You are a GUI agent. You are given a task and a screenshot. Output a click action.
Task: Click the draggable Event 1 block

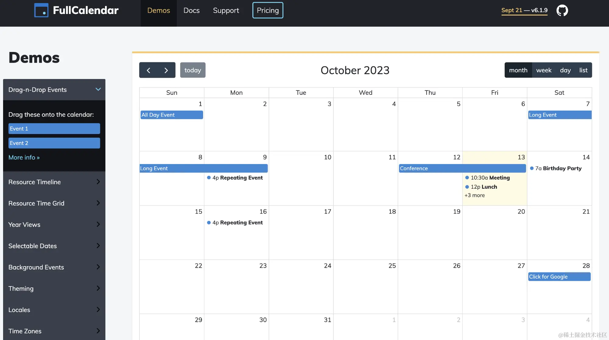coord(54,129)
